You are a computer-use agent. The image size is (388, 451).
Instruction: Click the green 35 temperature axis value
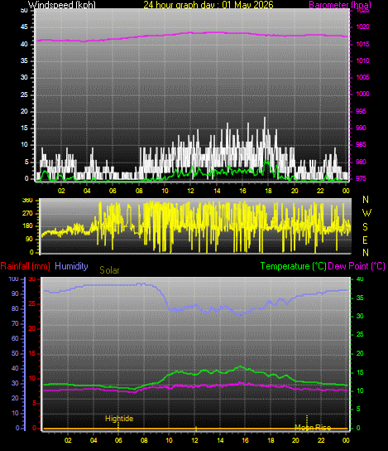coord(360,298)
